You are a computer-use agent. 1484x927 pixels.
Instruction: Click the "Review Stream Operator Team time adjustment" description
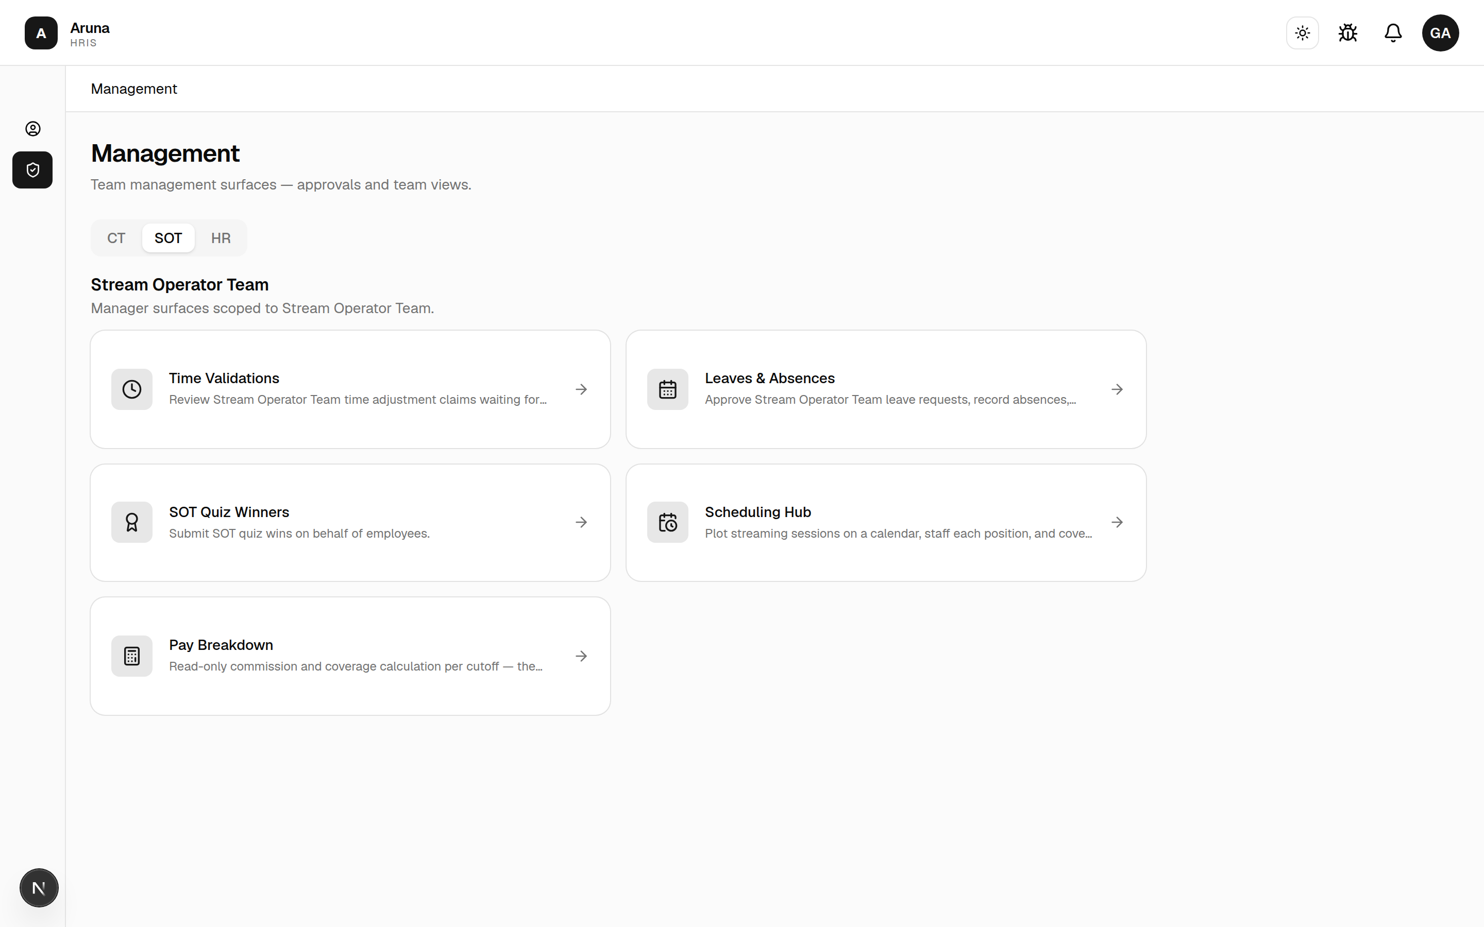pos(358,400)
